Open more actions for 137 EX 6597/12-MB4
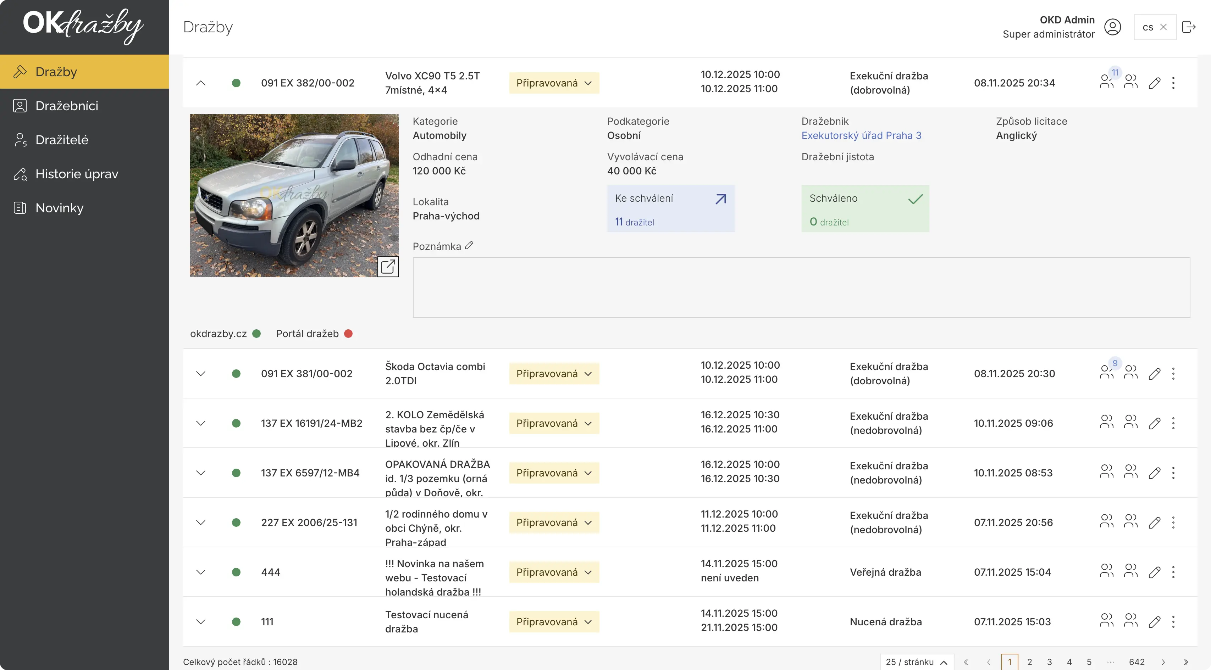This screenshot has width=1211, height=670. click(1173, 473)
